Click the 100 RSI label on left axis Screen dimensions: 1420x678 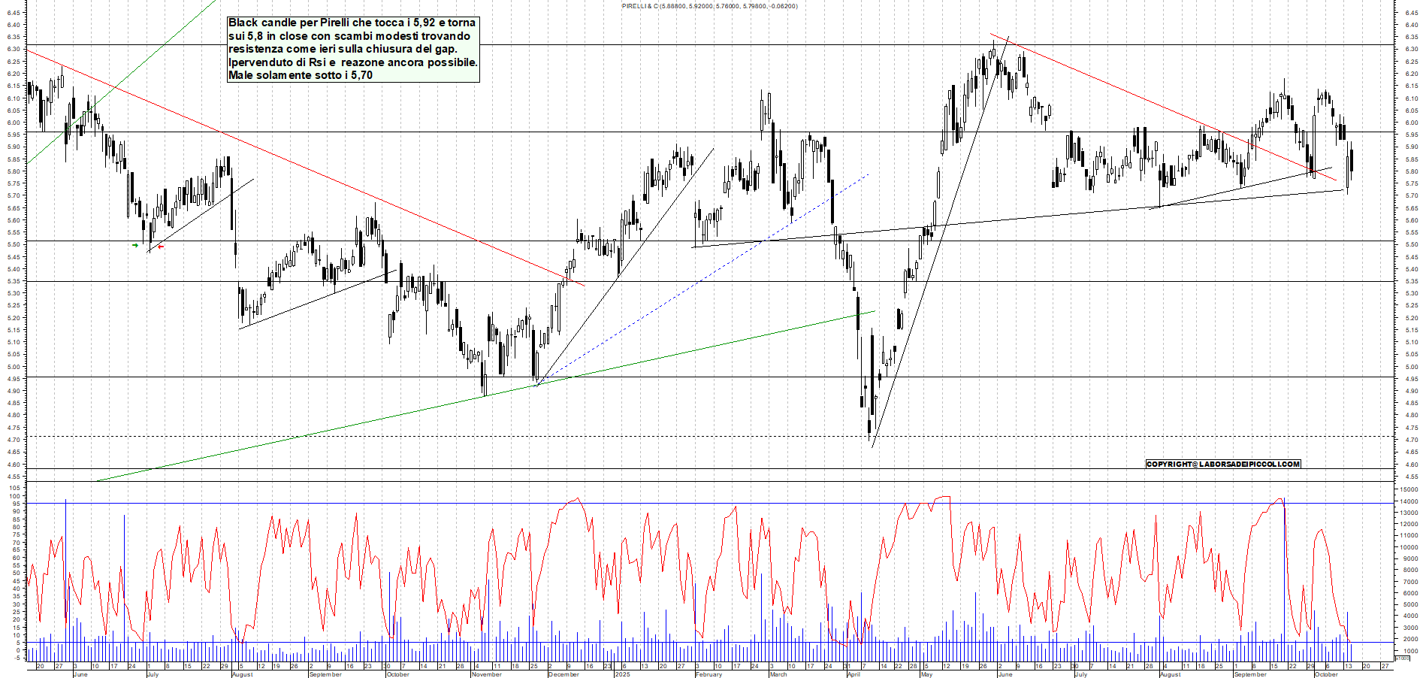click(14, 488)
